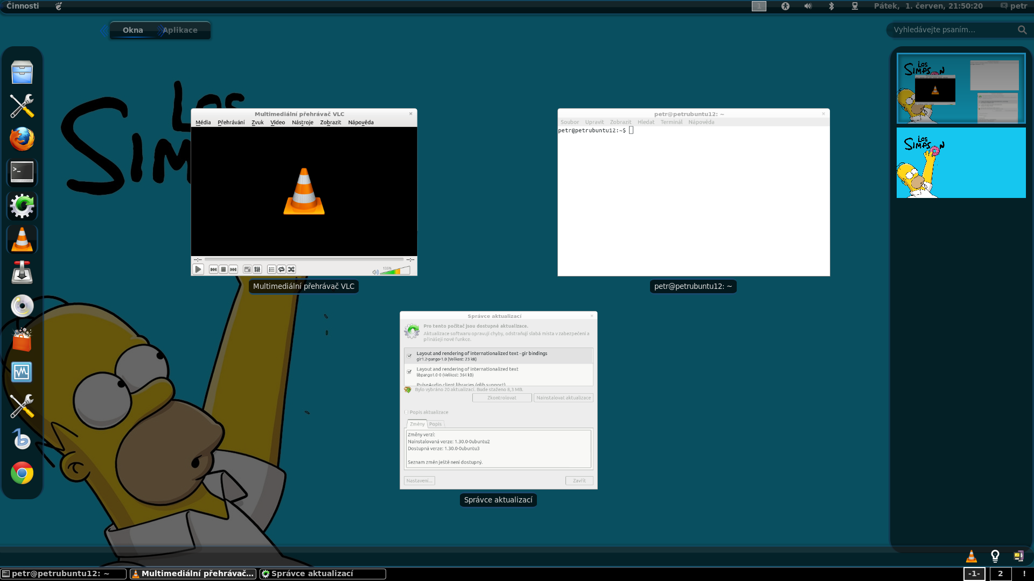1034x581 pixels.
Task: Collapse Popis aktualizace expander
Action: pos(426,413)
